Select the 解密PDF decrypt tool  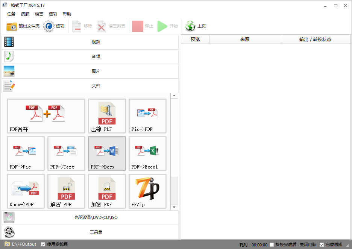66,191
